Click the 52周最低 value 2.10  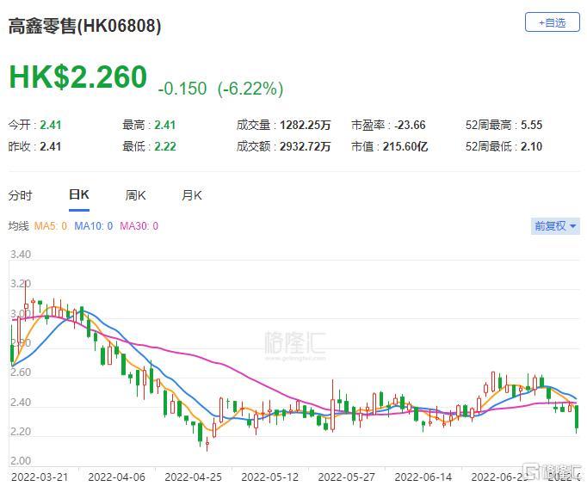click(x=531, y=146)
